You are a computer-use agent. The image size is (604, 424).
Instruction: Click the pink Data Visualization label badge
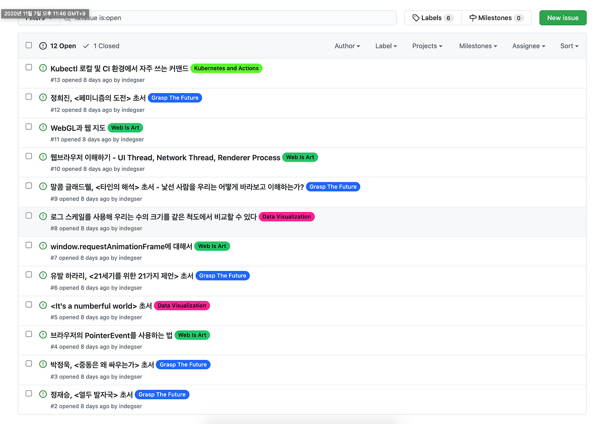click(x=286, y=217)
